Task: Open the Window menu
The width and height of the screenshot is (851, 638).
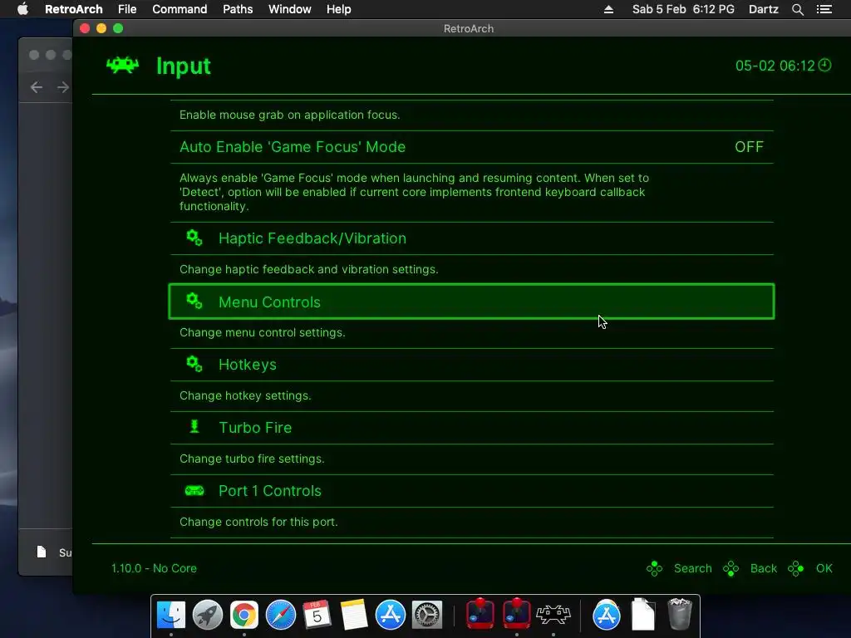Action: tap(290, 9)
